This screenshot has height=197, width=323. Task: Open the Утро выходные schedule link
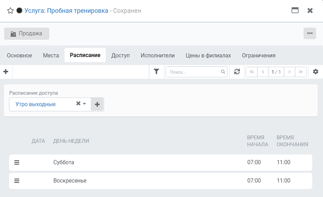click(x=36, y=104)
